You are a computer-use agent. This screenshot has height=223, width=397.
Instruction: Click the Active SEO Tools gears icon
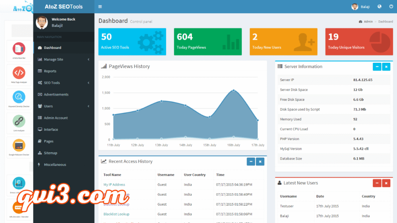tap(151, 42)
